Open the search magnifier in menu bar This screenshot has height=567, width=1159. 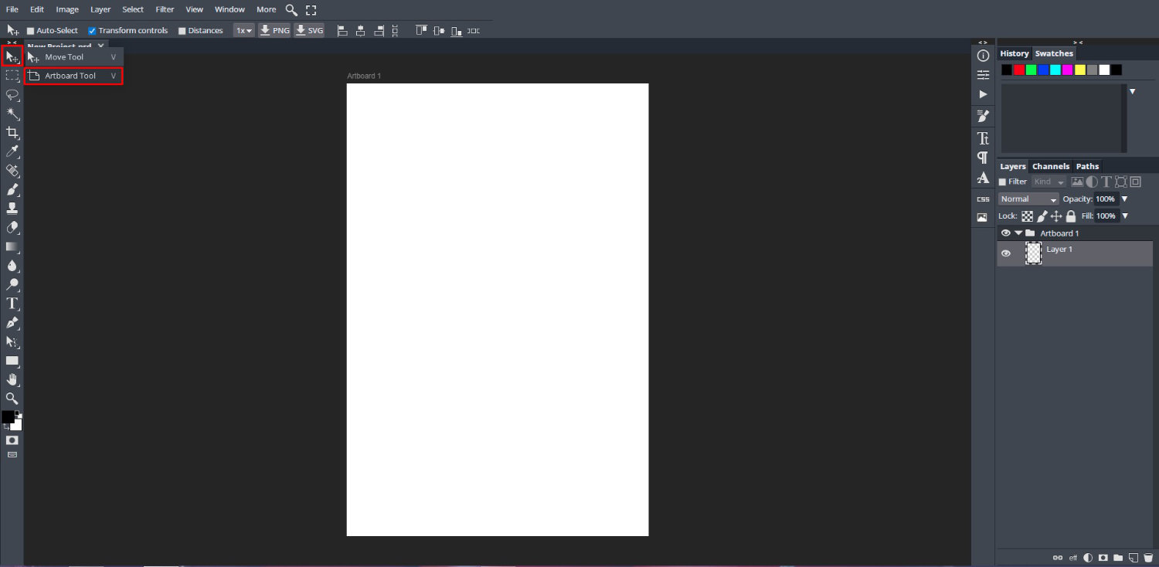291,10
